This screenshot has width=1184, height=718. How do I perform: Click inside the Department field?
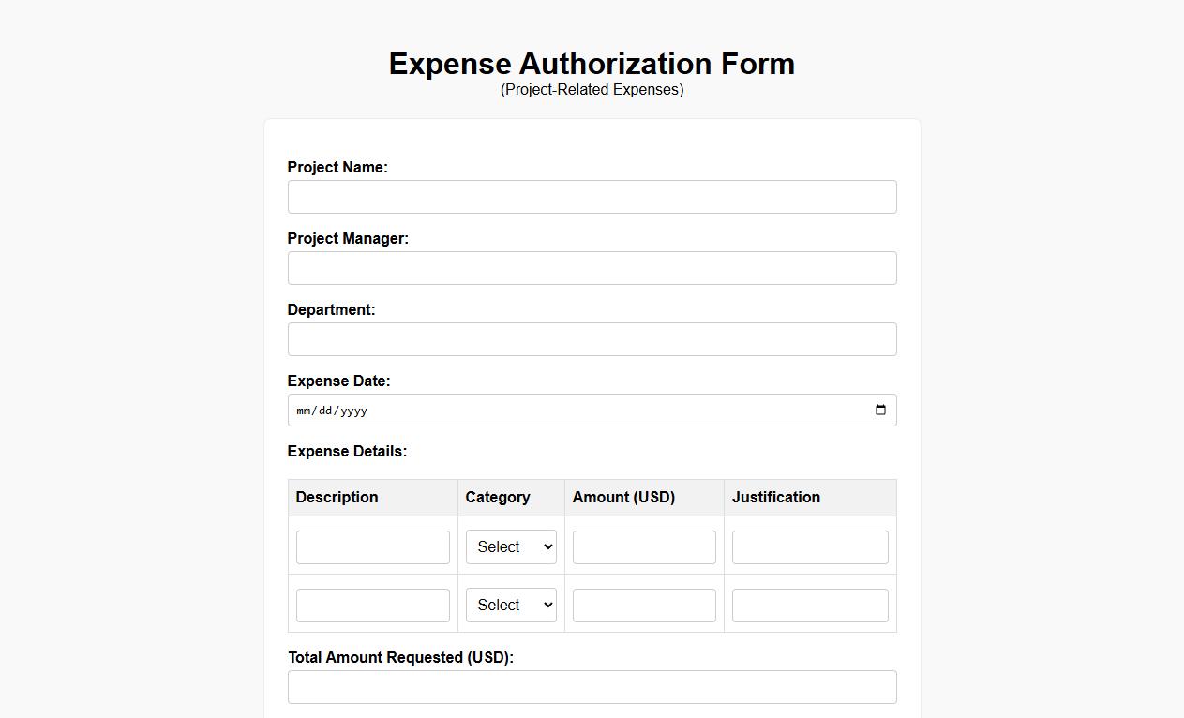[592, 339]
